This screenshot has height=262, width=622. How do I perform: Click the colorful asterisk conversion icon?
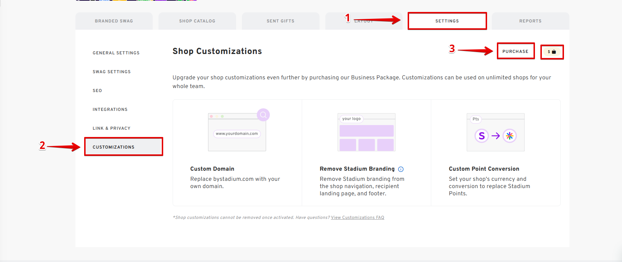click(510, 136)
